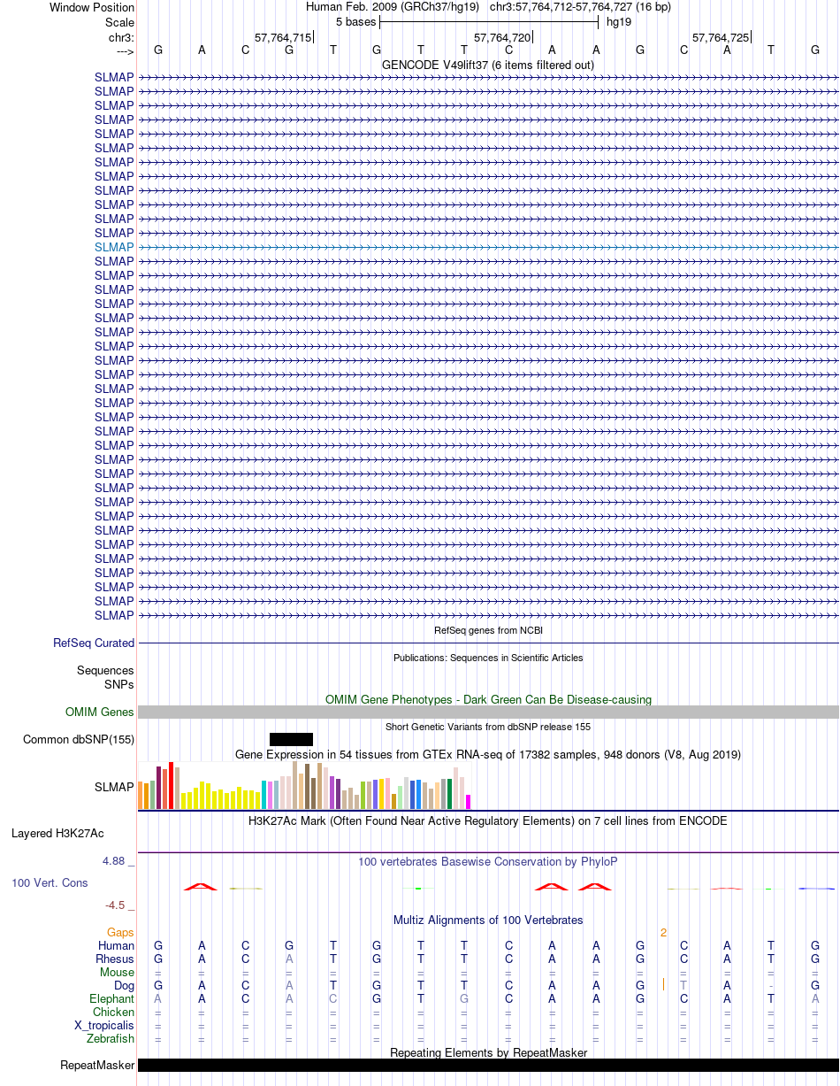Click the orange 2 in the Gaps row
Image resolution: width=840 pixels, height=1086 pixels.
[662, 932]
